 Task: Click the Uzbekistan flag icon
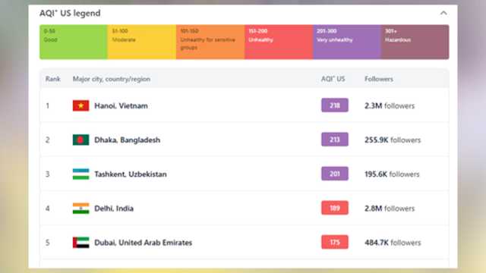coord(81,174)
